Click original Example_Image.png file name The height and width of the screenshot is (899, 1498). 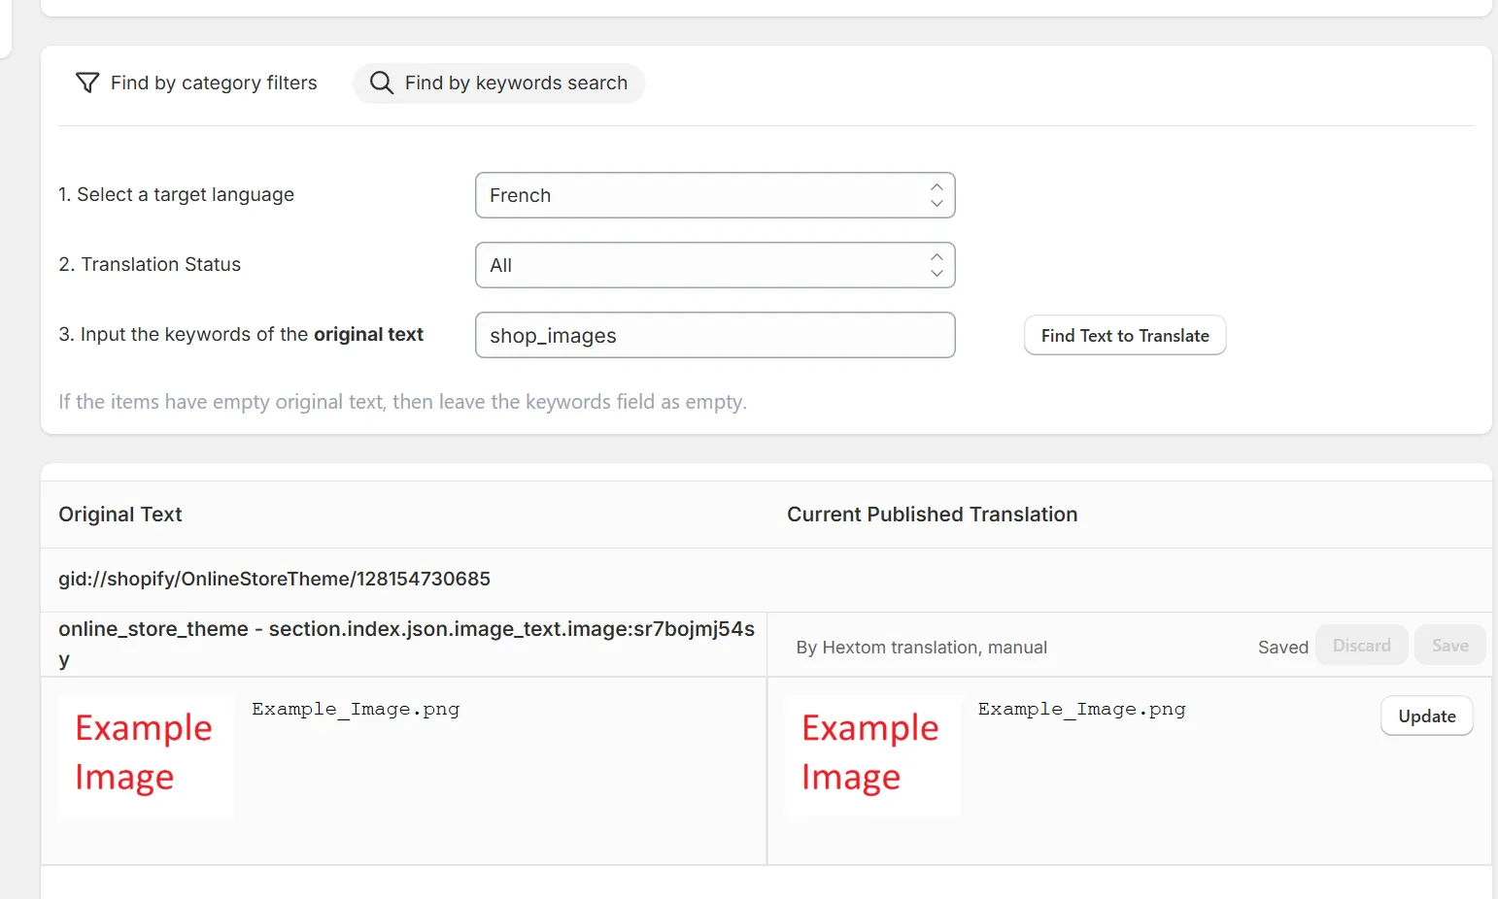(x=356, y=710)
